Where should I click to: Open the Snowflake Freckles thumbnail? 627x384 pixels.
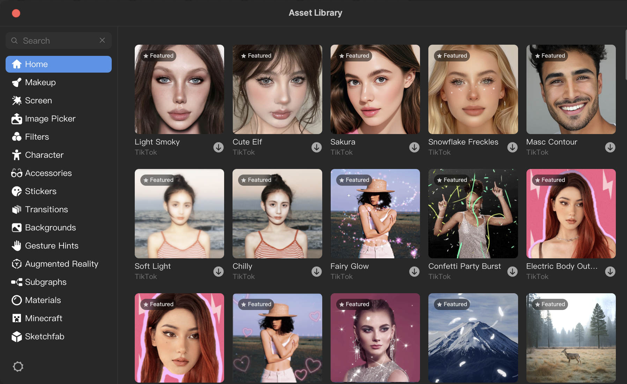473,89
